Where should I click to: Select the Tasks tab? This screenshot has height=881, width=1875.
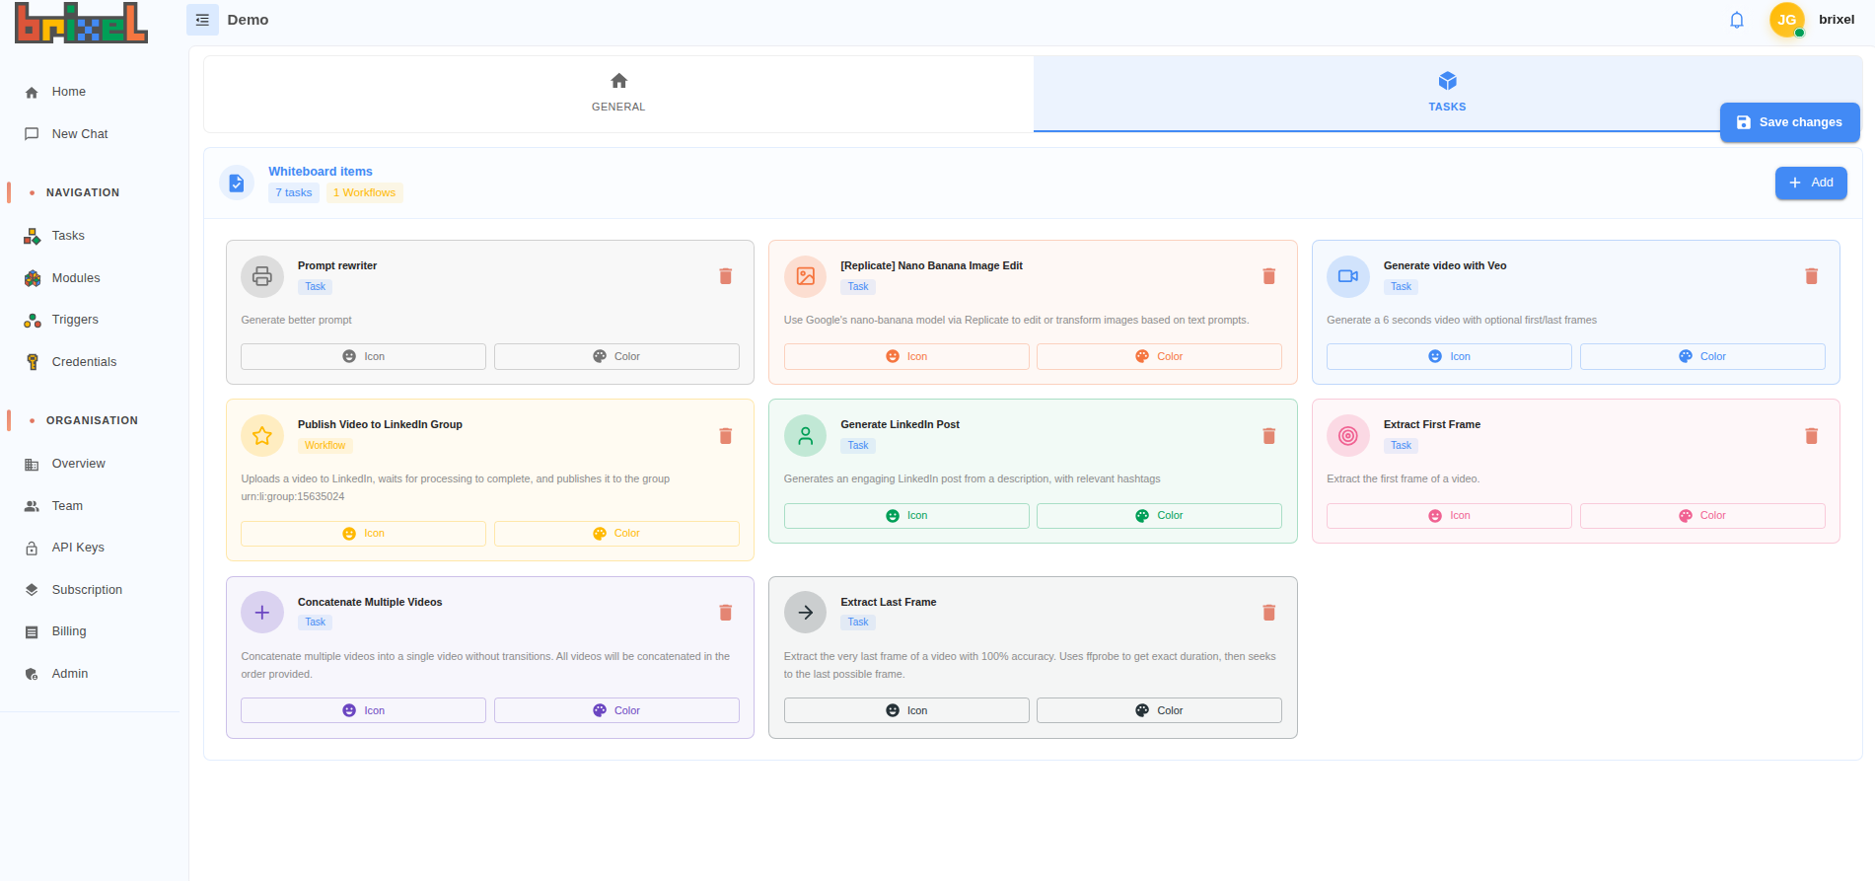[x=1447, y=94]
